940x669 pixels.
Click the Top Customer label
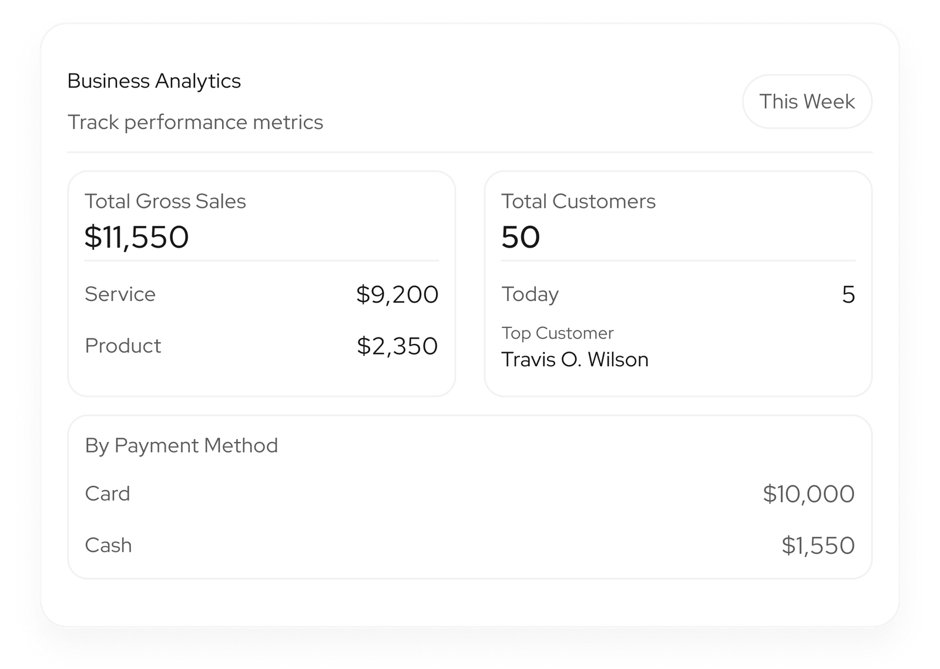558,332
